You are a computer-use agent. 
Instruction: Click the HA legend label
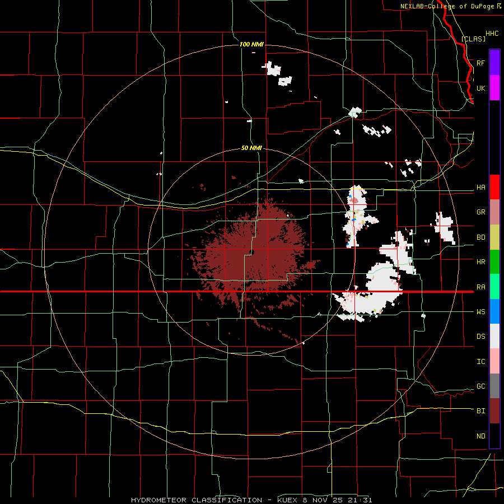pyautogui.click(x=480, y=187)
